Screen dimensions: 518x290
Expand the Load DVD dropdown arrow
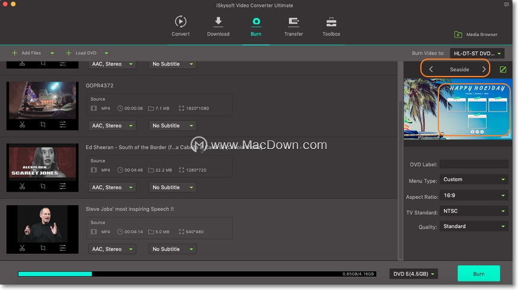pos(106,53)
